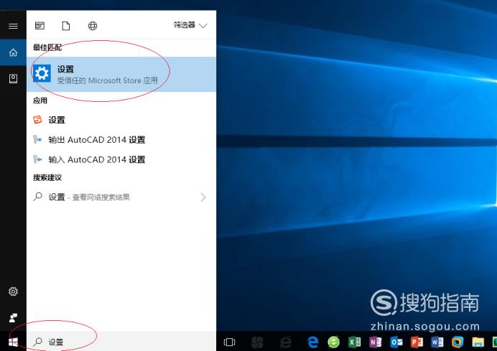Open the dimmed Sogou browser taskbar icon

coord(257,342)
